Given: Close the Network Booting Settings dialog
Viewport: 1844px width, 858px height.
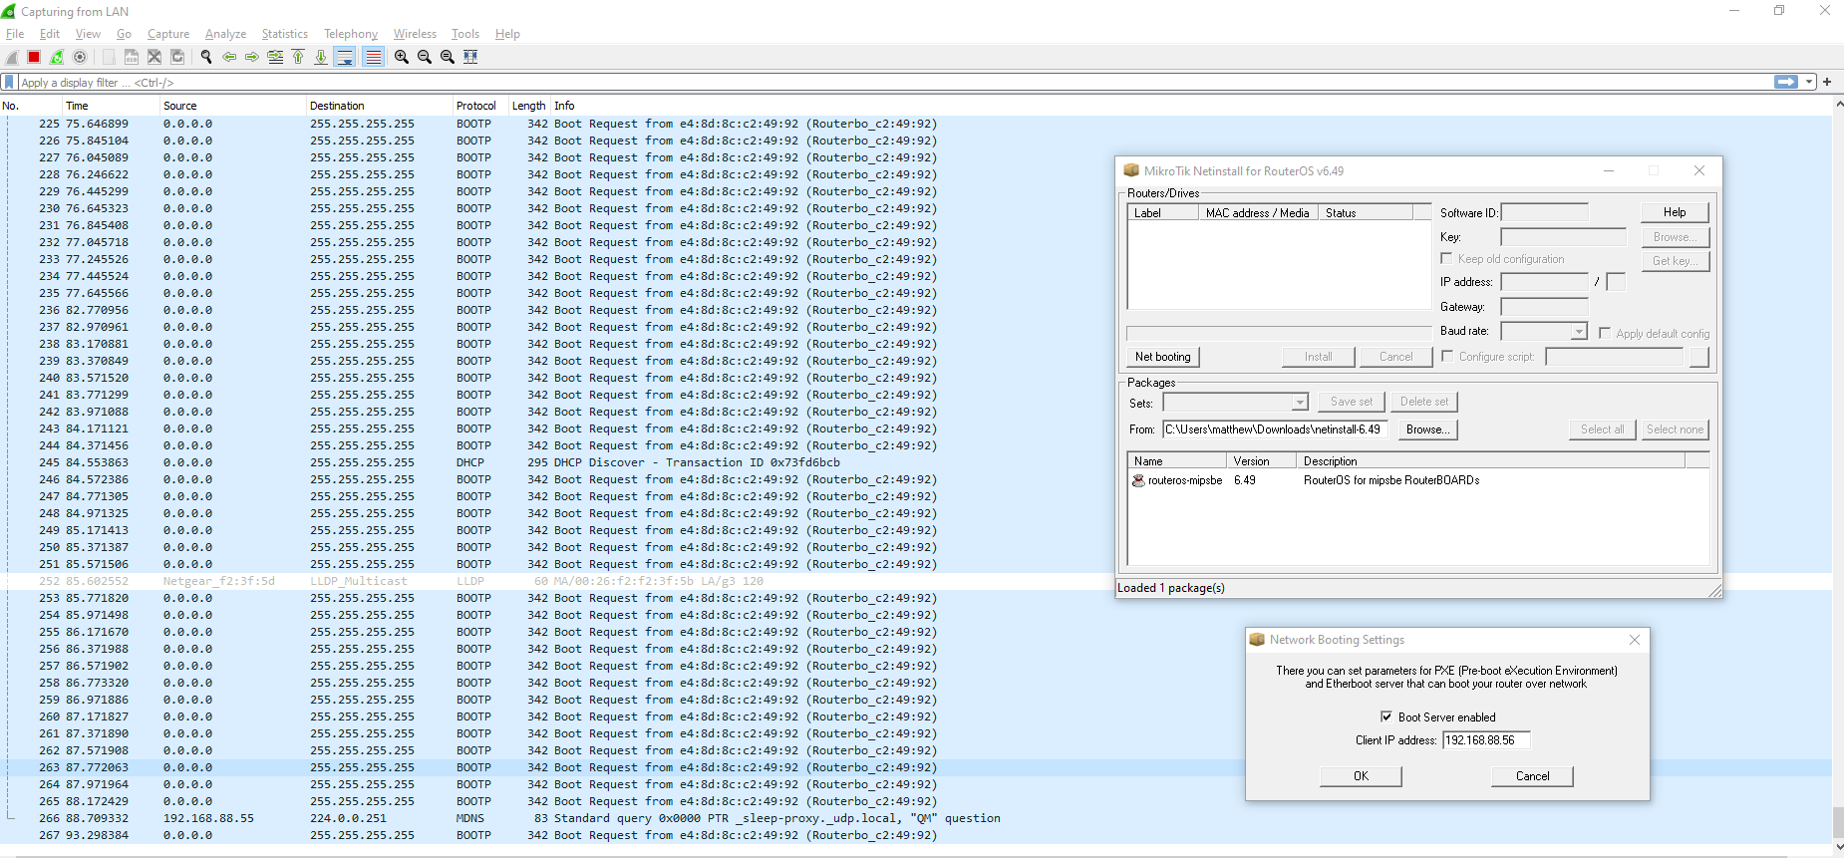Looking at the screenshot, I should (x=1634, y=640).
